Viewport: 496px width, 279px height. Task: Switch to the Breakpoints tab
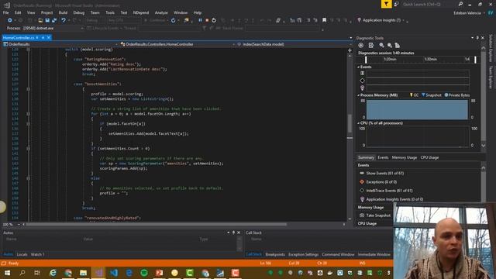point(275,254)
